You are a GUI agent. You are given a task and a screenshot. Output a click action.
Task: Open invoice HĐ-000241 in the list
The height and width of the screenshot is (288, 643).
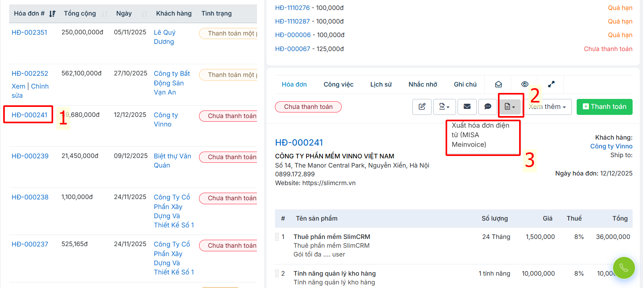coord(30,115)
